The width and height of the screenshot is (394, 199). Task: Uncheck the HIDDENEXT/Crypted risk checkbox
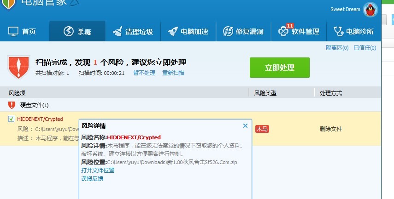[x=11, y=119]
